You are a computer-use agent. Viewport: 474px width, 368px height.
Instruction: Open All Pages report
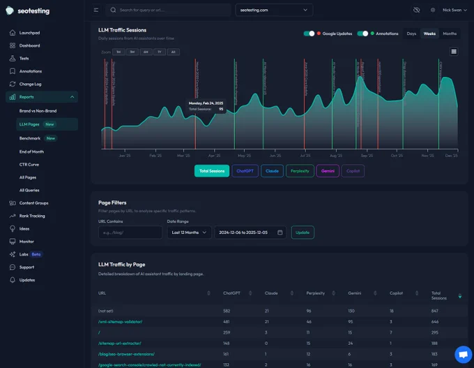[28, 177]
